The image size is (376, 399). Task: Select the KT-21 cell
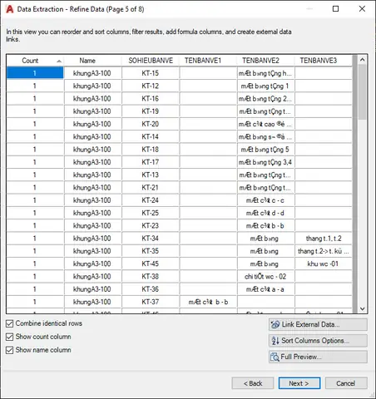tap(151, 188)
